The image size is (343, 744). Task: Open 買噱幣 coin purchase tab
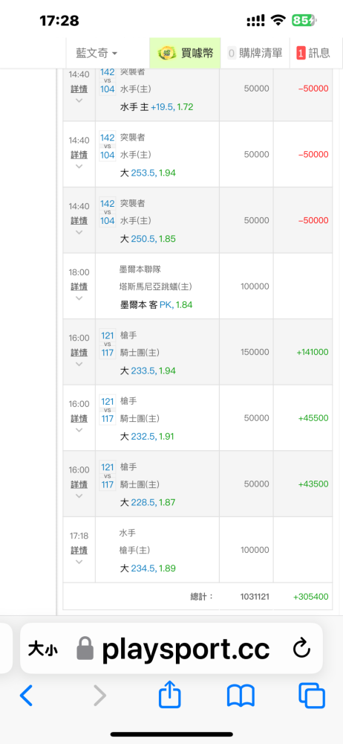[186, 53]
